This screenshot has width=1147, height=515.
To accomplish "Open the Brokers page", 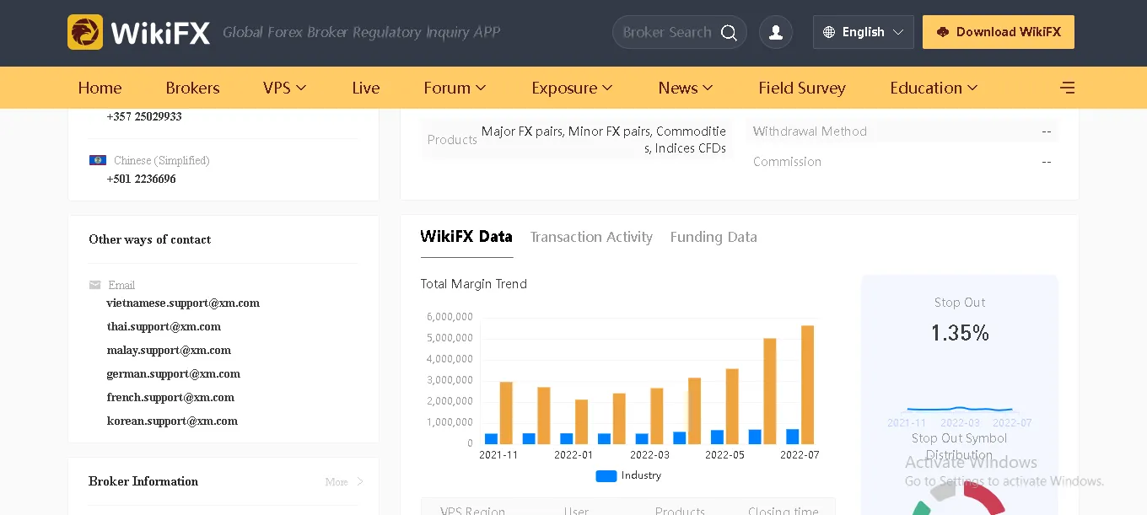I will tap(192, 88).
